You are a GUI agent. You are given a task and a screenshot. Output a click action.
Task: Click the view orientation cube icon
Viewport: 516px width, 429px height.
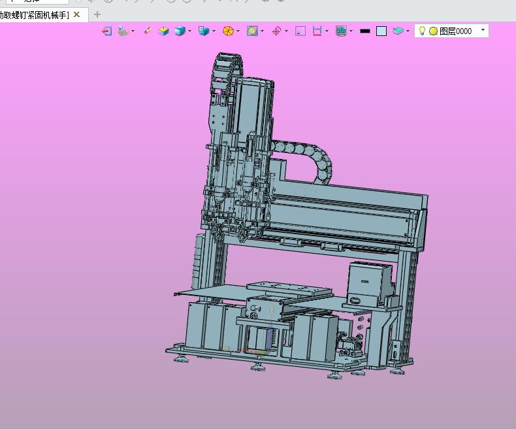click(204, 31)
